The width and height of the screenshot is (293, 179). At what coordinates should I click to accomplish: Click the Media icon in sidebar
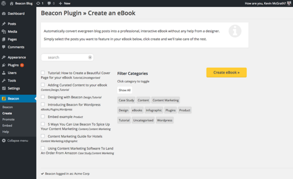(x=4, y=32)
